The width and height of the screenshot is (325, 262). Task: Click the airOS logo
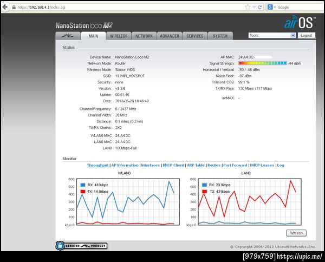point(300,22)
